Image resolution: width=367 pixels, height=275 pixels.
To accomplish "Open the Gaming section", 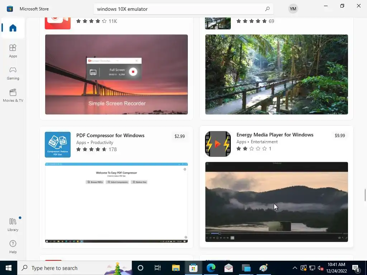I will tap(13, 73).
